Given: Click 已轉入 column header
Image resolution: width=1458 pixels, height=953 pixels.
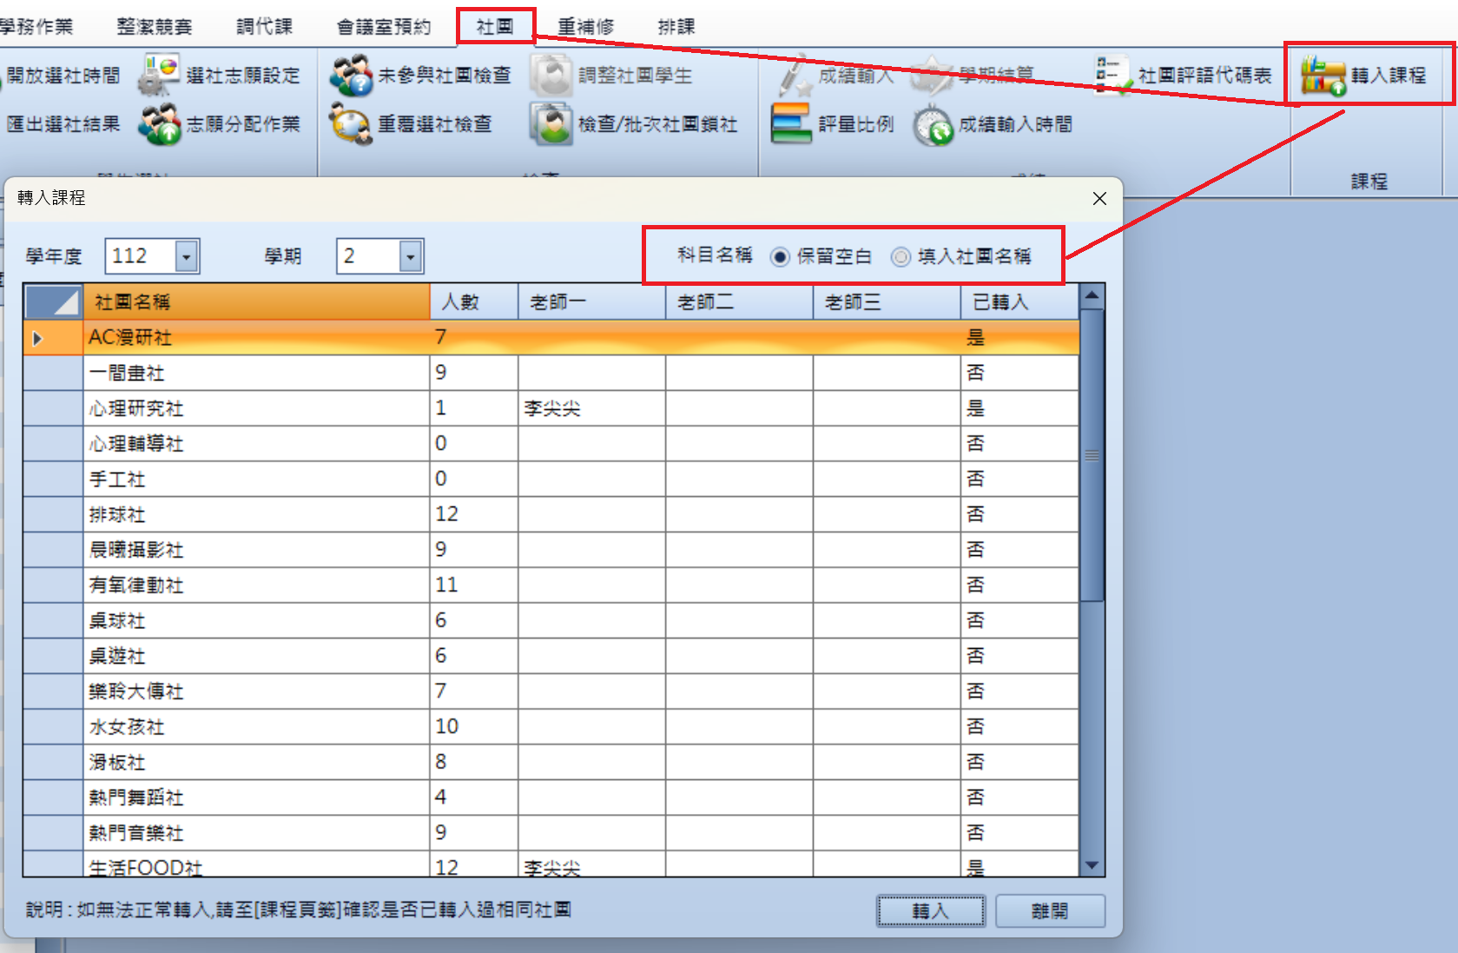Looking at the screenshot, I should (1020, 301).
